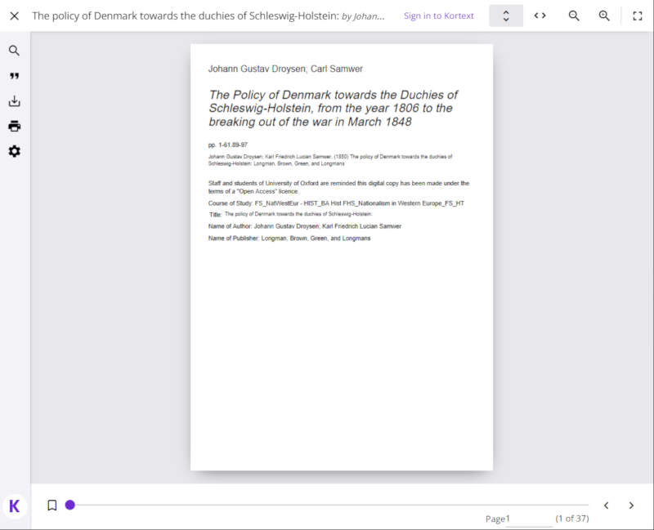Click the '(1 of 37)' page count
Screen dimensions: 654x530
point(571,519)
